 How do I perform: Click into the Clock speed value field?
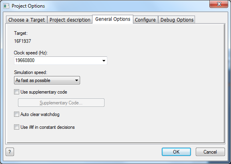click(x=58, y=60)
